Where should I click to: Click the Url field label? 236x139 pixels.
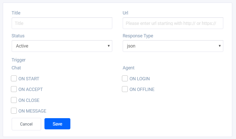(x=125, y=13)
